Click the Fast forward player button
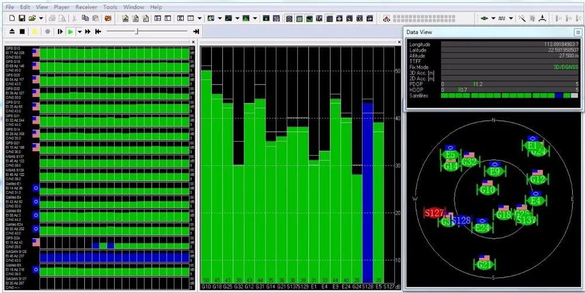This screenshot has height=293, width=585. point(88,32)
